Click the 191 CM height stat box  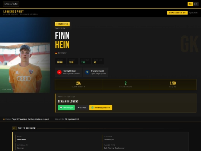(60, 61)
